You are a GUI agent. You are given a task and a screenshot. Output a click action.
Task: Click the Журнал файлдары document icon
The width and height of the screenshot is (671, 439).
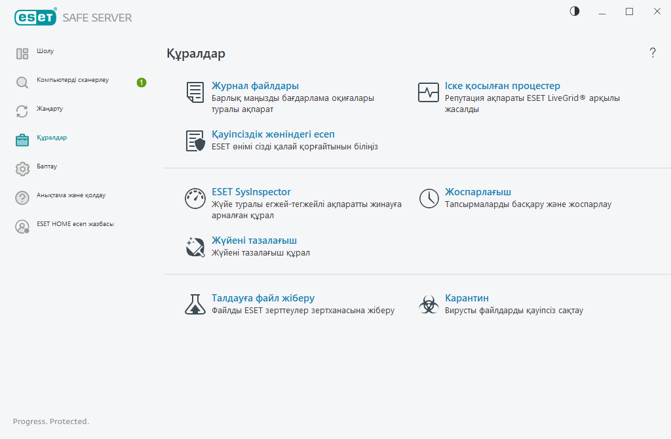click(195, 92)
